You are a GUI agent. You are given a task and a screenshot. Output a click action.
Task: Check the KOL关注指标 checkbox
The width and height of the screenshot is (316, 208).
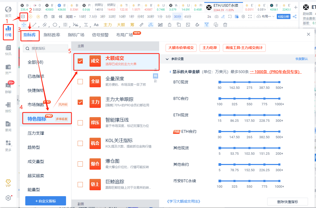coord(80,143)
